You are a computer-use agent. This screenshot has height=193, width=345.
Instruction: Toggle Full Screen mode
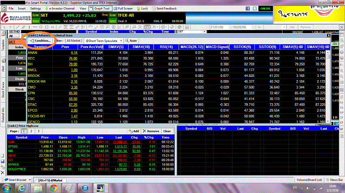coord(123,8)
